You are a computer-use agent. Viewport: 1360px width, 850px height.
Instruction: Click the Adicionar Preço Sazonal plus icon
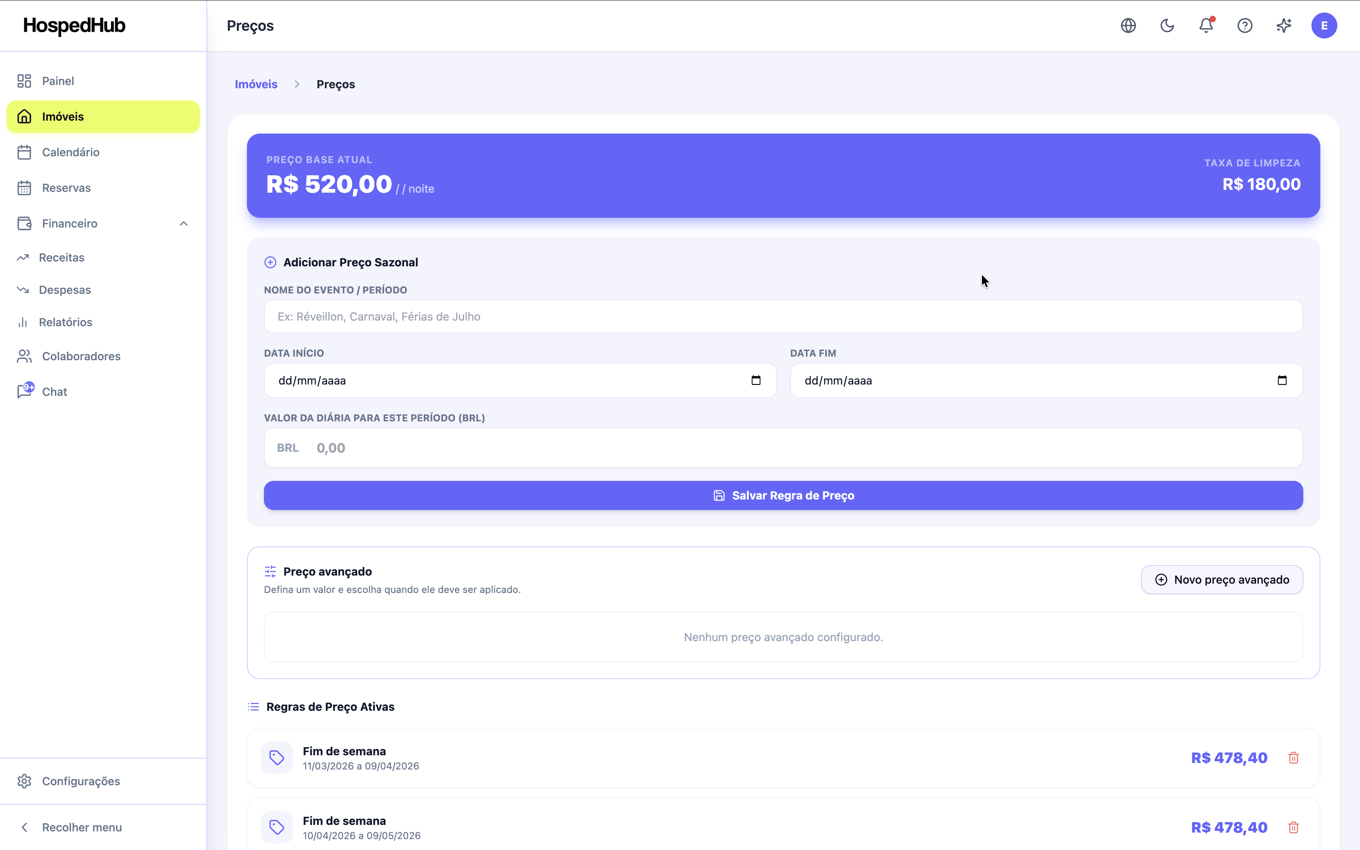click(270, 263)
